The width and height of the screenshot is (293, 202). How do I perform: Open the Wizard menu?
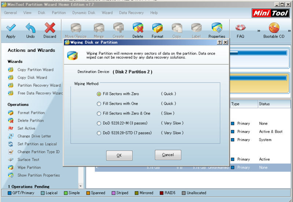pos(107,13)
